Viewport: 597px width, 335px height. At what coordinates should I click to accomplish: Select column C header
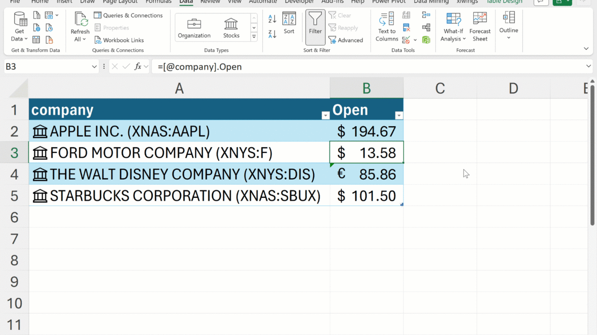click(440, 88)
